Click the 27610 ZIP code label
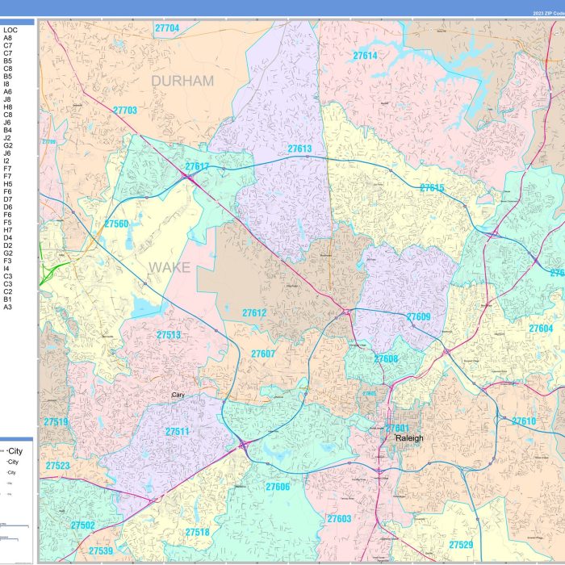The height and width of the screenshot is (565, 565). [524, 421]
